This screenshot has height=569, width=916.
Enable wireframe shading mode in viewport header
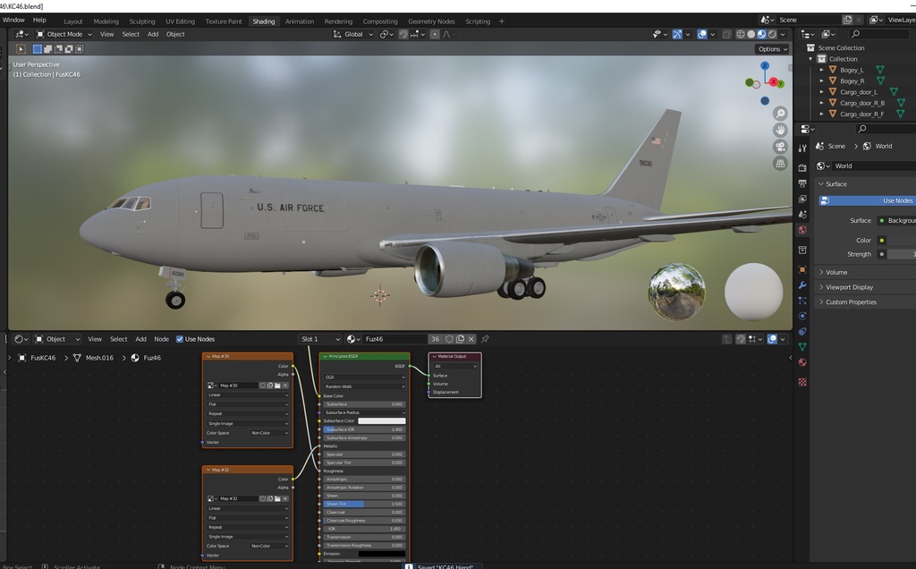(x=741, y=34)
